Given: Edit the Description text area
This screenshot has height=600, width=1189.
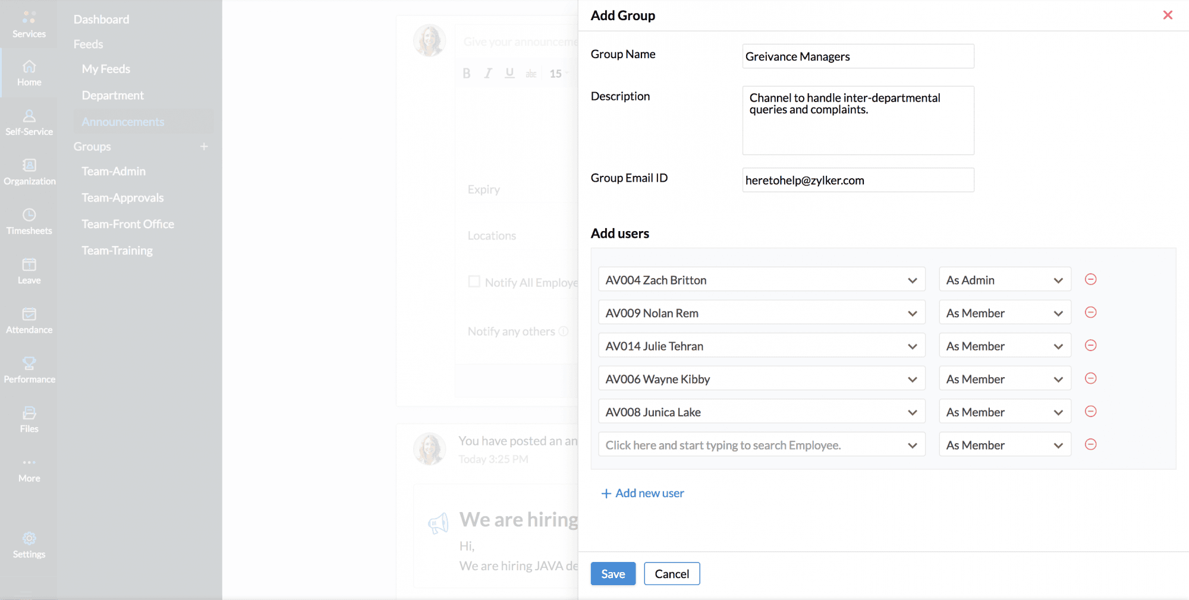Looking at the screenshot, I should pyautogui.click(x=858, y=121).
